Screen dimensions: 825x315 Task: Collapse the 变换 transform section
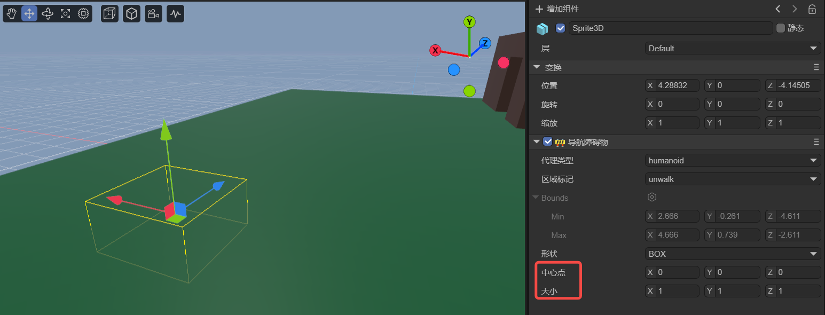pos(537,67)
